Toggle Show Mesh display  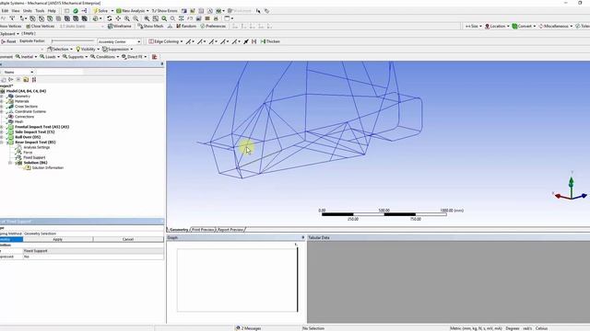coord(150,27)
